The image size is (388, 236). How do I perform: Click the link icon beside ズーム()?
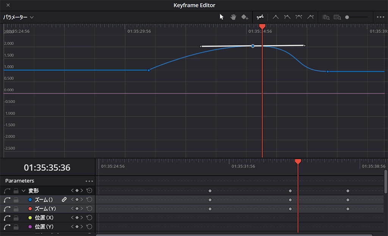coord(64,200)
